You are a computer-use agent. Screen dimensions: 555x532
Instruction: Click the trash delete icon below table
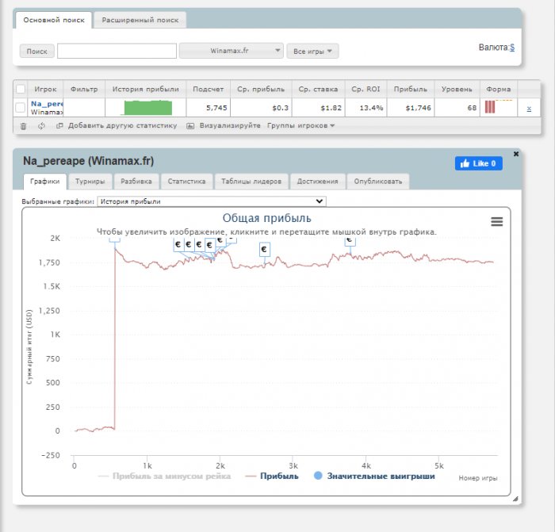coord(23,126)
